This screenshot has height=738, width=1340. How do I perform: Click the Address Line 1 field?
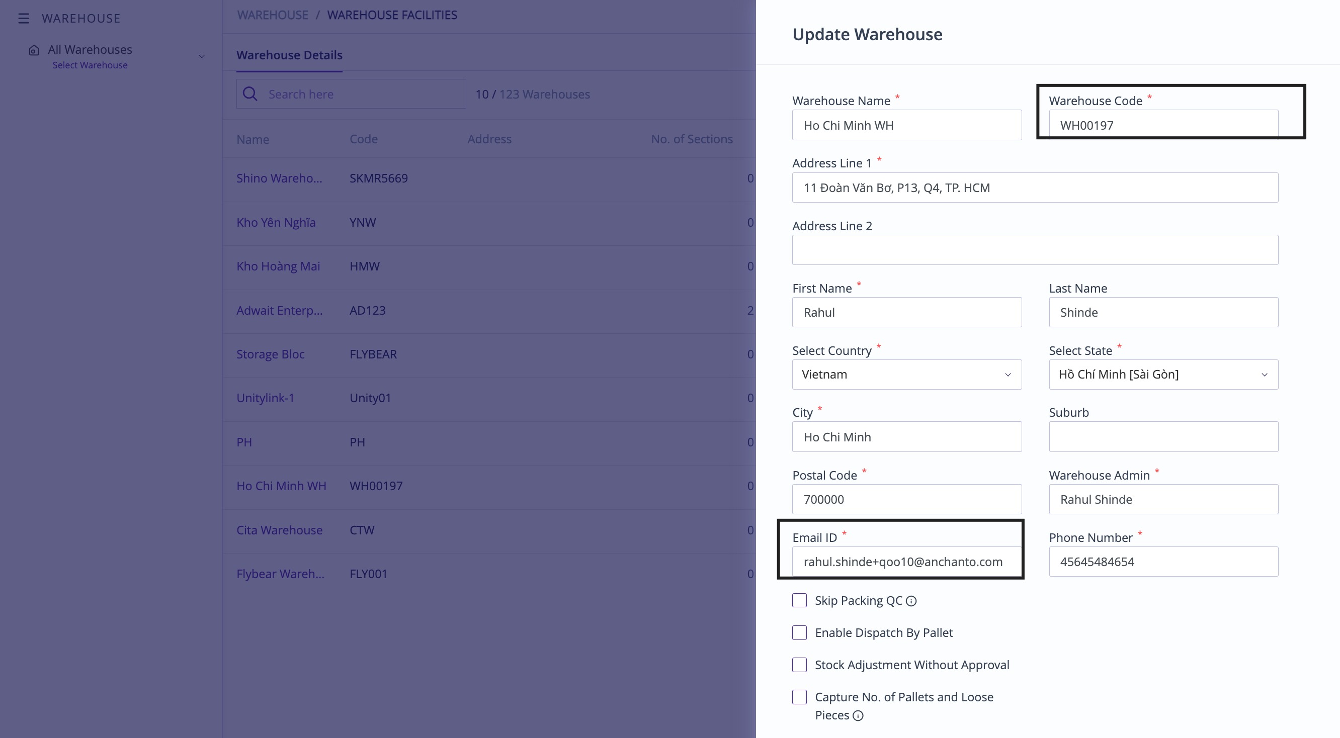(1035, 188)
